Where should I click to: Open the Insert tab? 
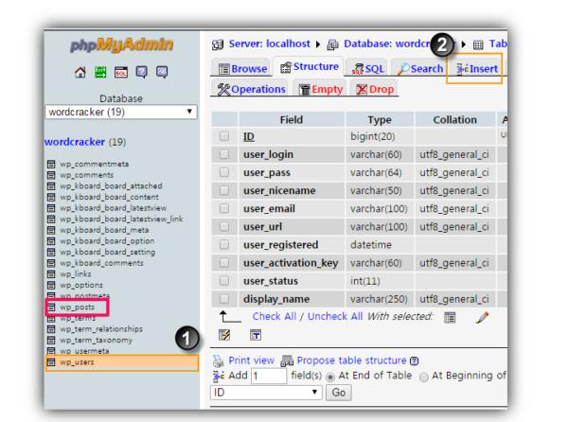click(x=477, y=68)
